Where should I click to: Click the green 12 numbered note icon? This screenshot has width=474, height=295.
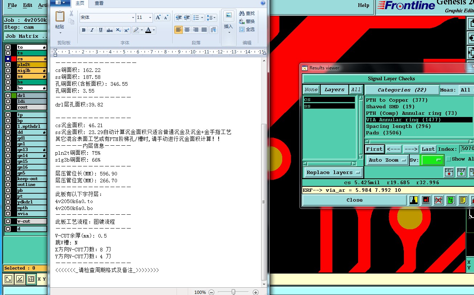click(450, 200)
